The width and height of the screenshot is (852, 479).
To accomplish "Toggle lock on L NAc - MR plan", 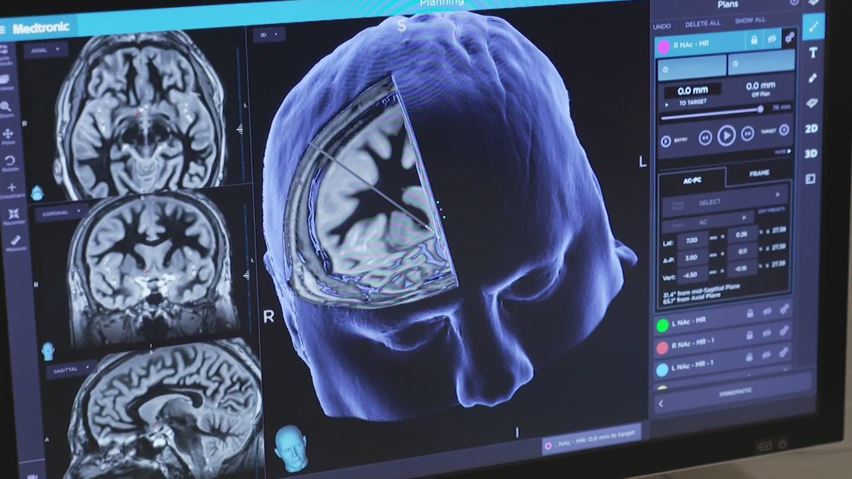I will pos(750,314).
